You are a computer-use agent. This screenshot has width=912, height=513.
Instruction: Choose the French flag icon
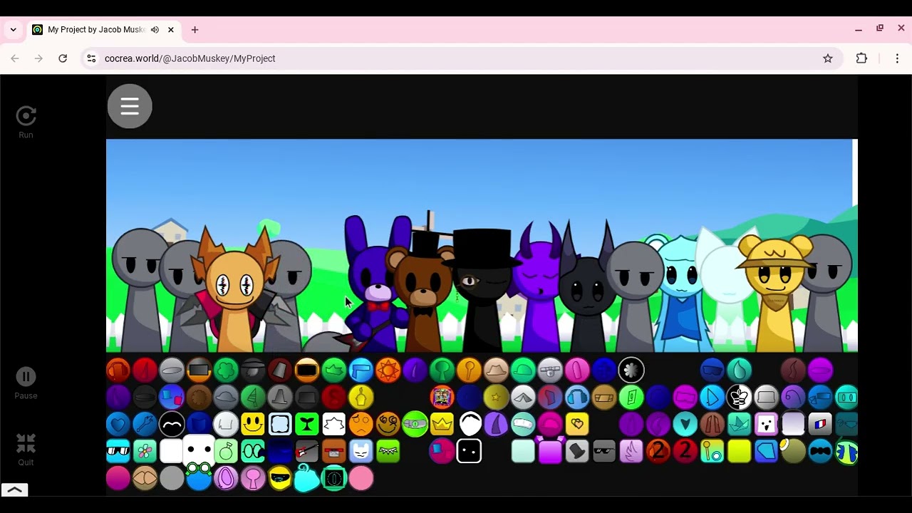coord(820,424)
